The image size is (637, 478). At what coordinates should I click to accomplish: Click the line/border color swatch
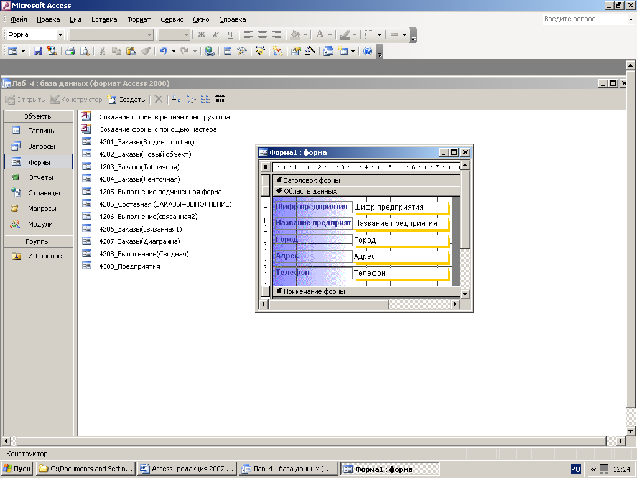point(345,35)
